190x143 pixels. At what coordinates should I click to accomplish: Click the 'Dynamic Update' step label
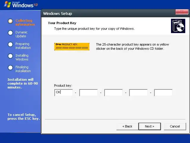click(21, 34)
